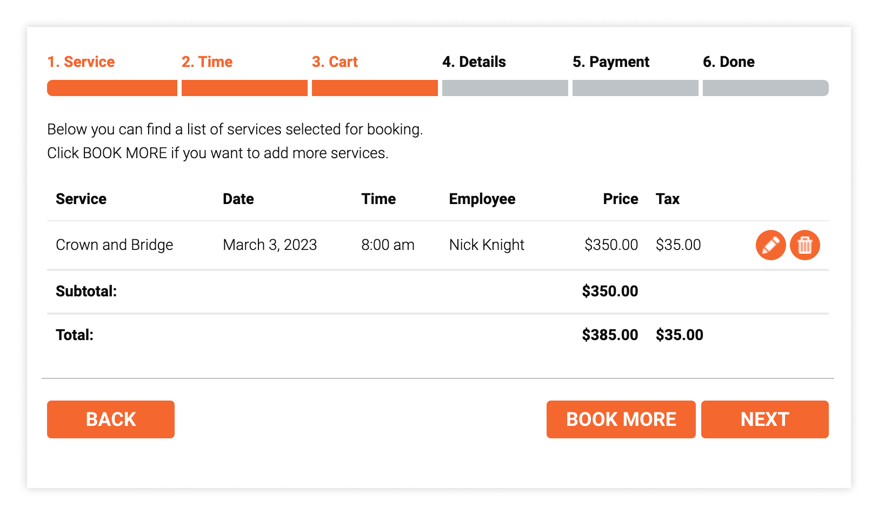Click the BOOK MORE button

click(621, 419)
